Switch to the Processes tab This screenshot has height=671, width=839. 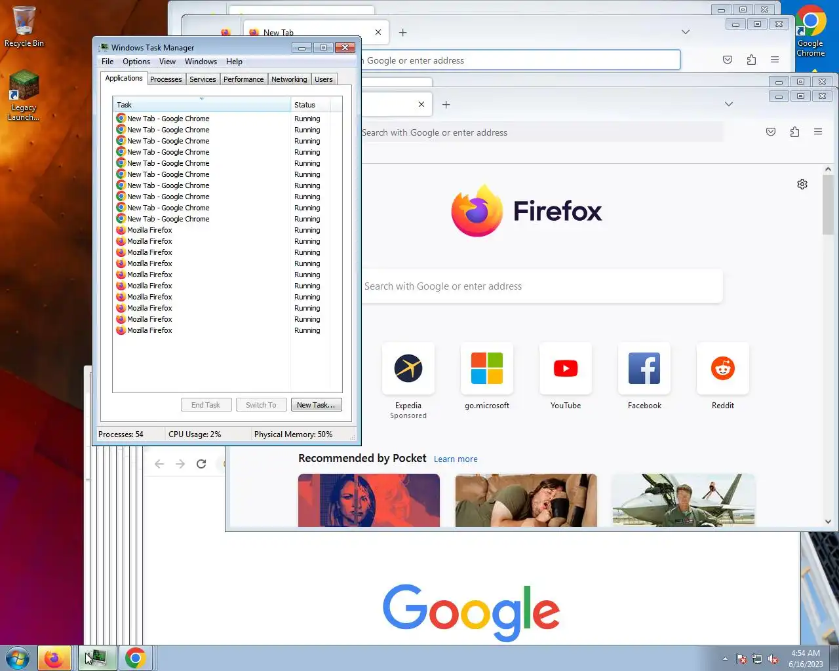pyautogui.click(x=166, y=79)
